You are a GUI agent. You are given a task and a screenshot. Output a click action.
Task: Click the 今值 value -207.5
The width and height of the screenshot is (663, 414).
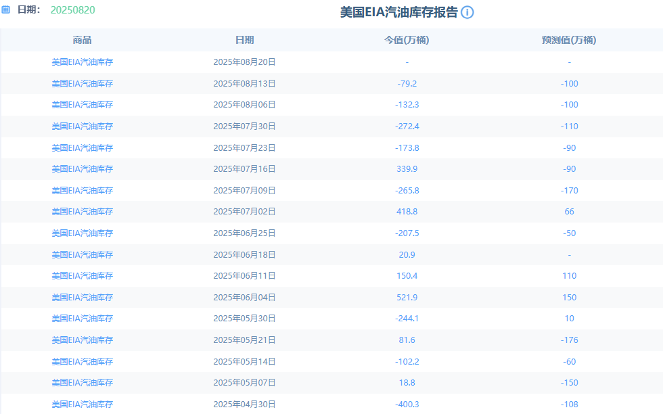click(407, 233)
